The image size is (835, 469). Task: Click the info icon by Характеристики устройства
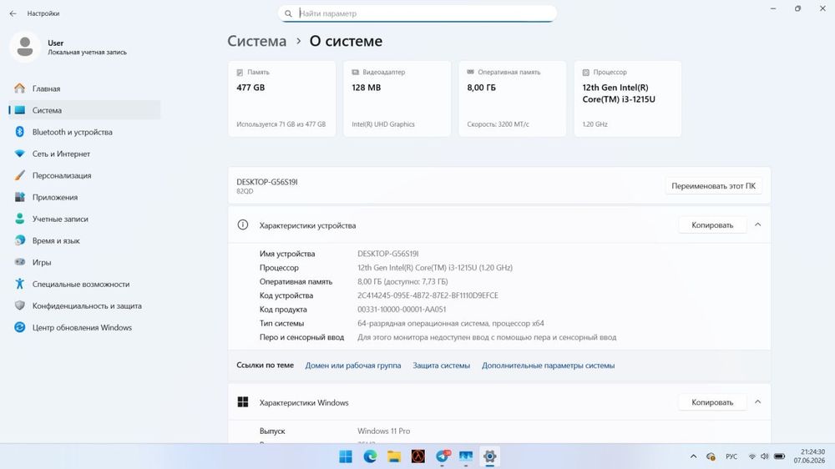(x=243, y=224)
